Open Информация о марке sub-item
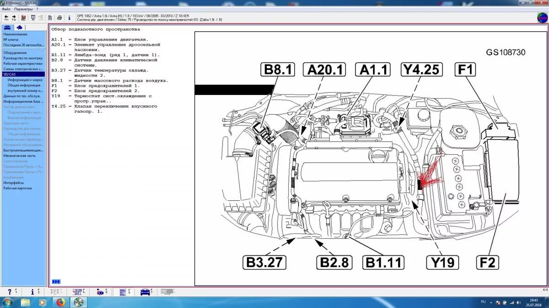 [x=25, y=80]
